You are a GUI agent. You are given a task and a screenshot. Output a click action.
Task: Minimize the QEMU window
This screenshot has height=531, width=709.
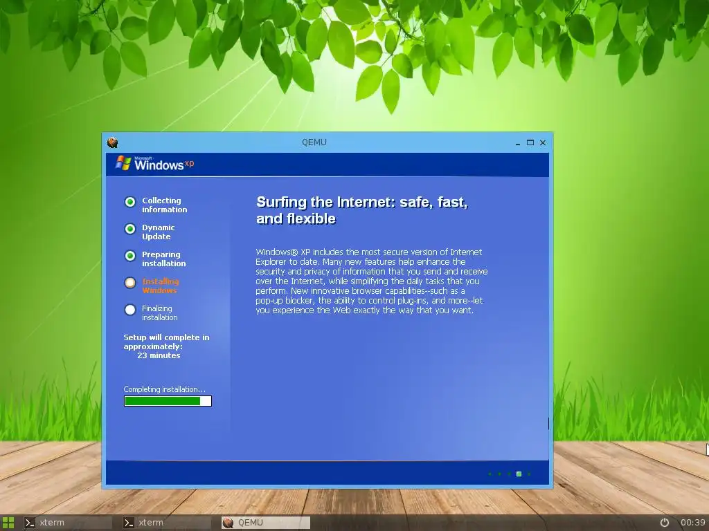pyautogui.click(x=518, y=144)
